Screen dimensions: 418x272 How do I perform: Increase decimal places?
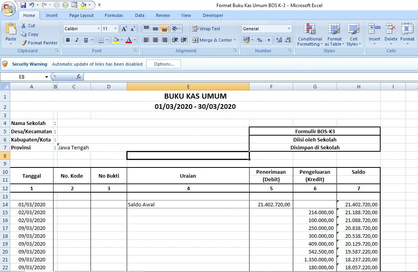click(x=279, y=40)
